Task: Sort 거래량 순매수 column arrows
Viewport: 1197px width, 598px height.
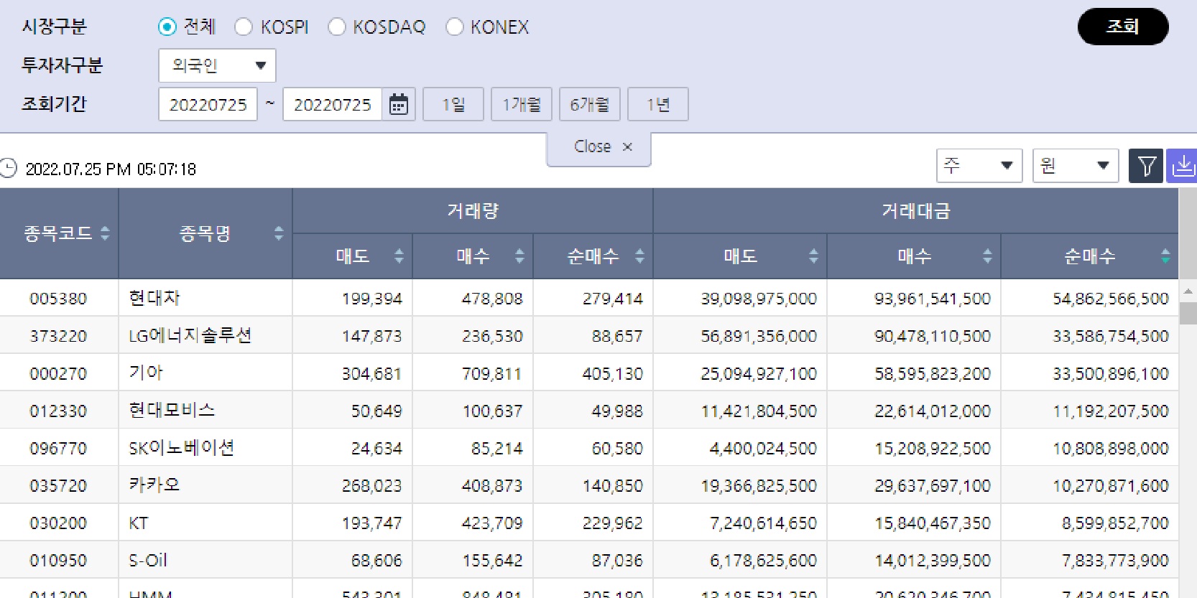Action: 639,256
